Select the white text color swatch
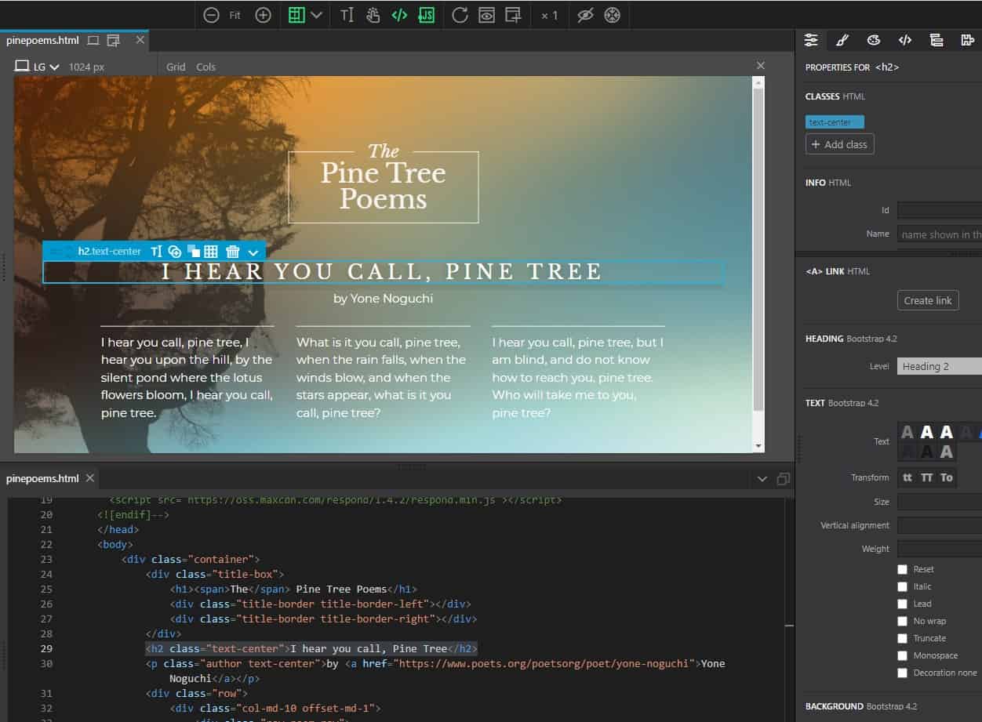 point(927,432)
